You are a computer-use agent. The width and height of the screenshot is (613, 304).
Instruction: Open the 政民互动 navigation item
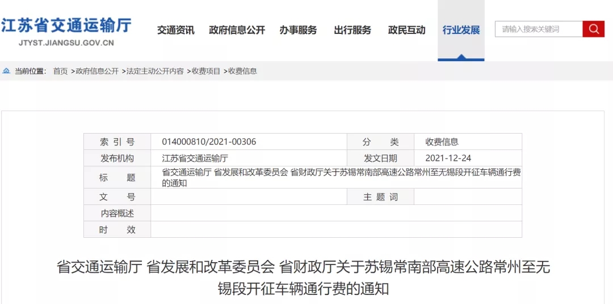tap(406, 30)
